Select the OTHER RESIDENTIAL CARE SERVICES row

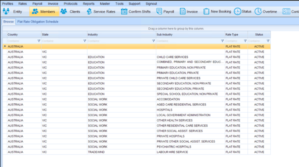(136, 126)
